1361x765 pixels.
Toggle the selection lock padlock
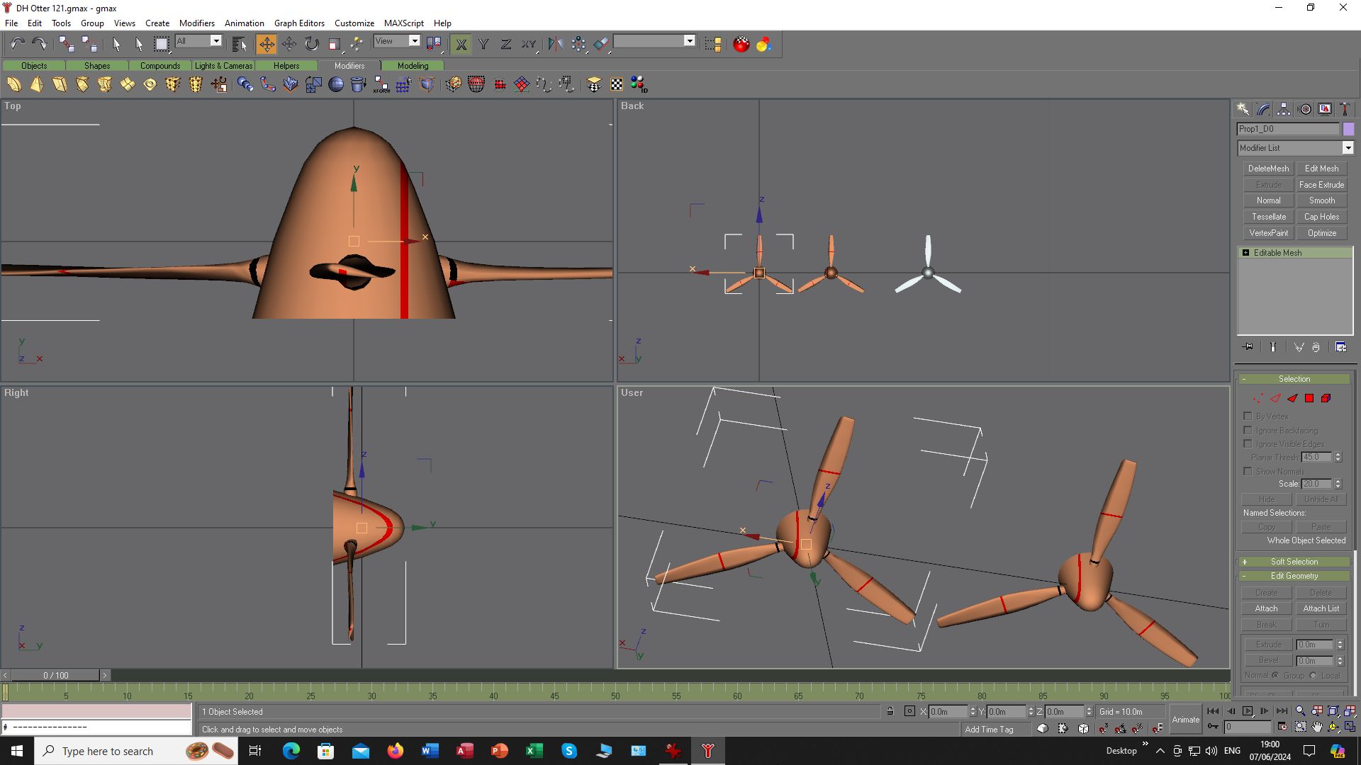[x=890, y=711]
